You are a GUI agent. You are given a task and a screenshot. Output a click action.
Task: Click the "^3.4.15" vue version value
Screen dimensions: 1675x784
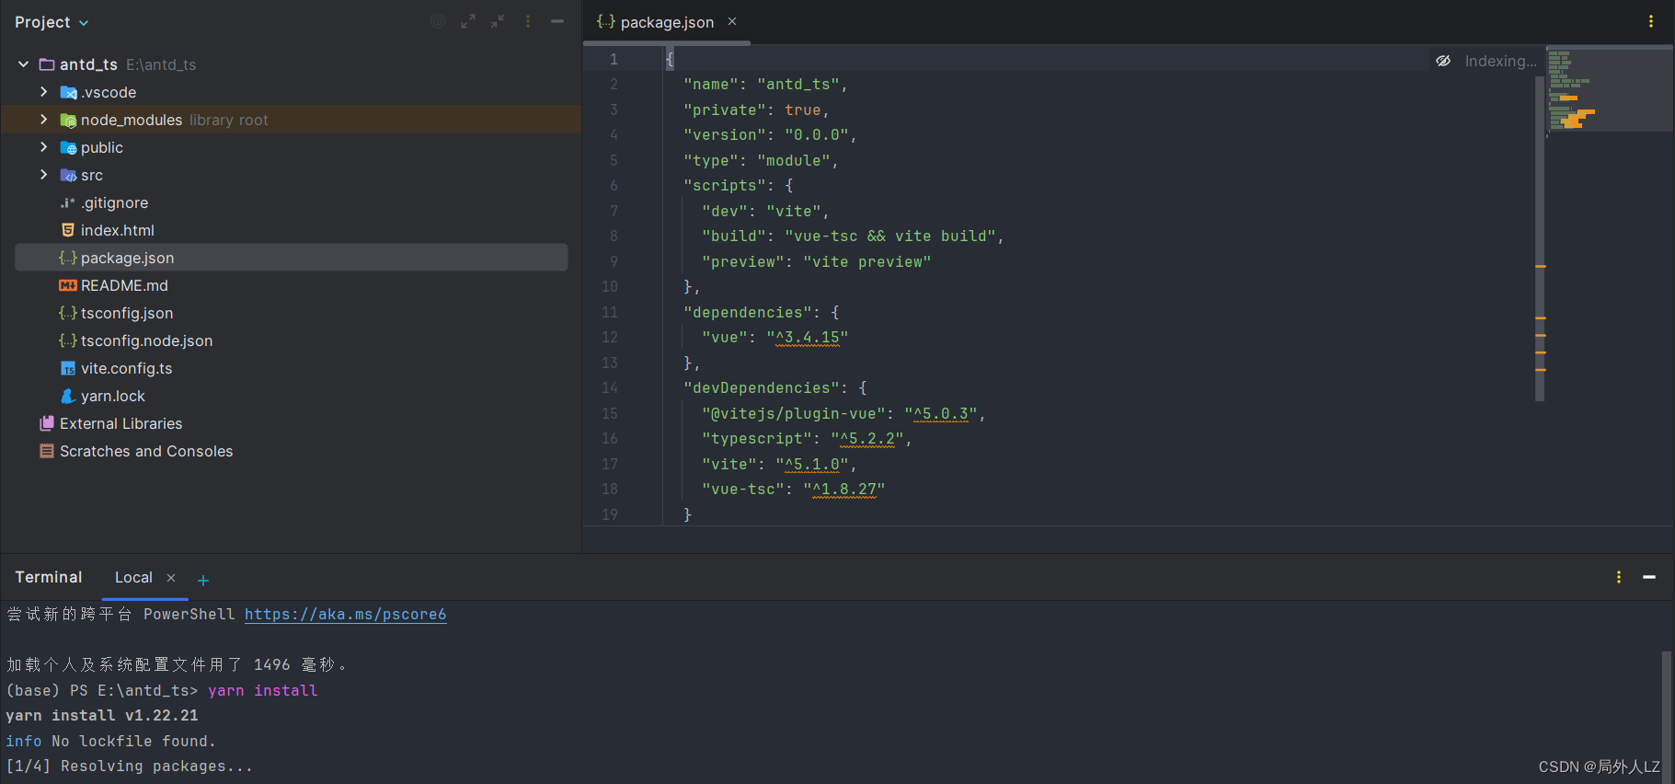[x=808, y=338]
